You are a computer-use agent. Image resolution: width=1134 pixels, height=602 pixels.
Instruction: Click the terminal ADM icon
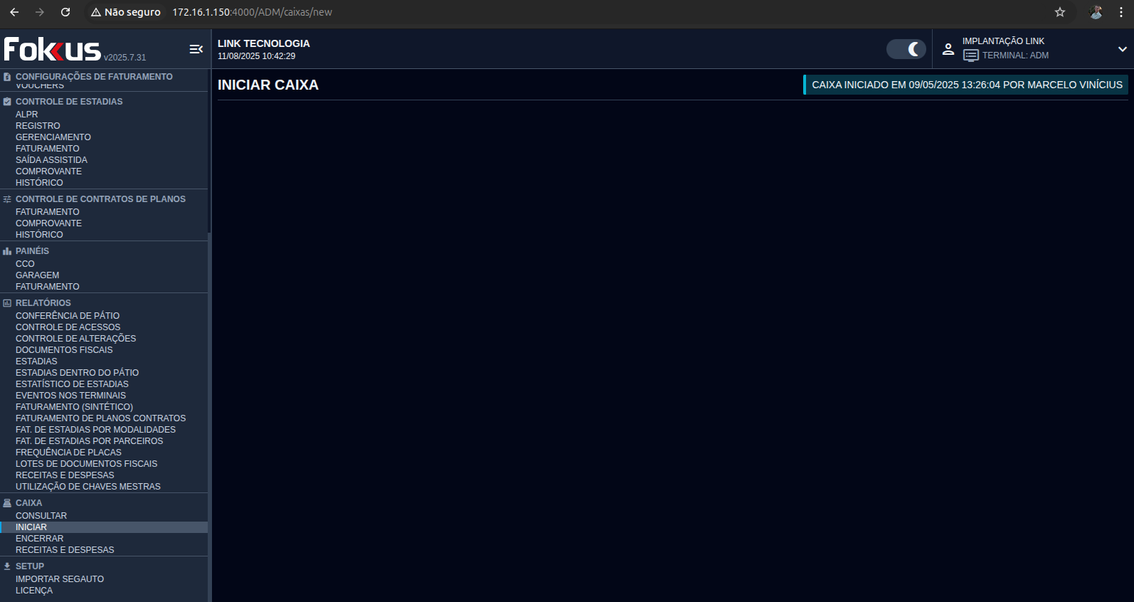[x=970, y=56]
